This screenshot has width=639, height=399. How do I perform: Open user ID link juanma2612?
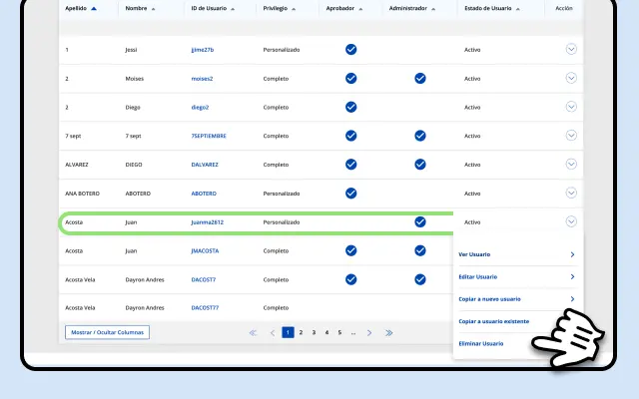click(207, 222)
